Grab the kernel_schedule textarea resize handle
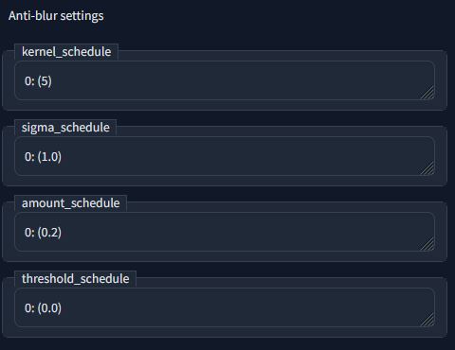Screen dimensions: 455x350 [x=428, y=93]
